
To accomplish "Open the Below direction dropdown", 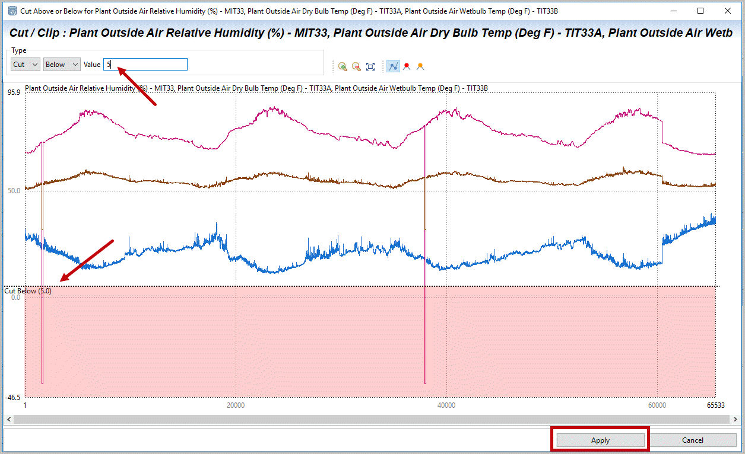I will coord(62,64).
